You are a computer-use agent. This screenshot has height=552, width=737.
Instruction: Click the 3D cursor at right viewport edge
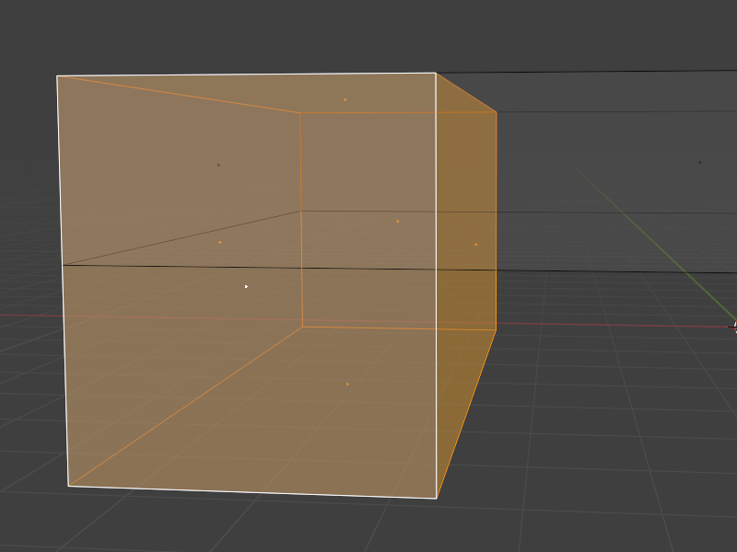click(x=734, y=326)
